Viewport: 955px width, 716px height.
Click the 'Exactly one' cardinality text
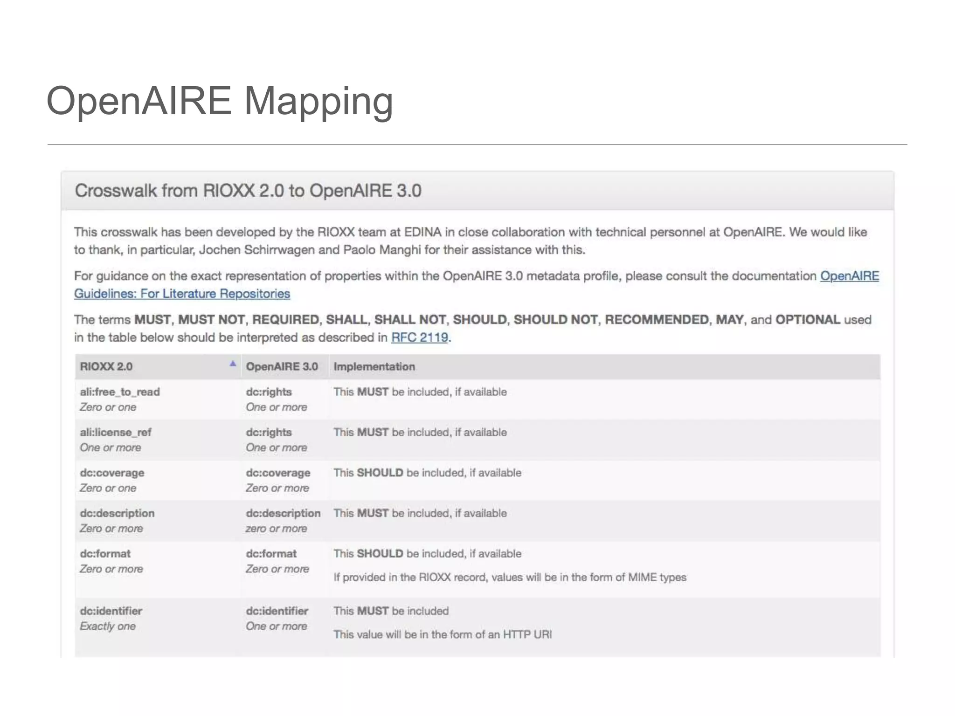coord(108,626)
